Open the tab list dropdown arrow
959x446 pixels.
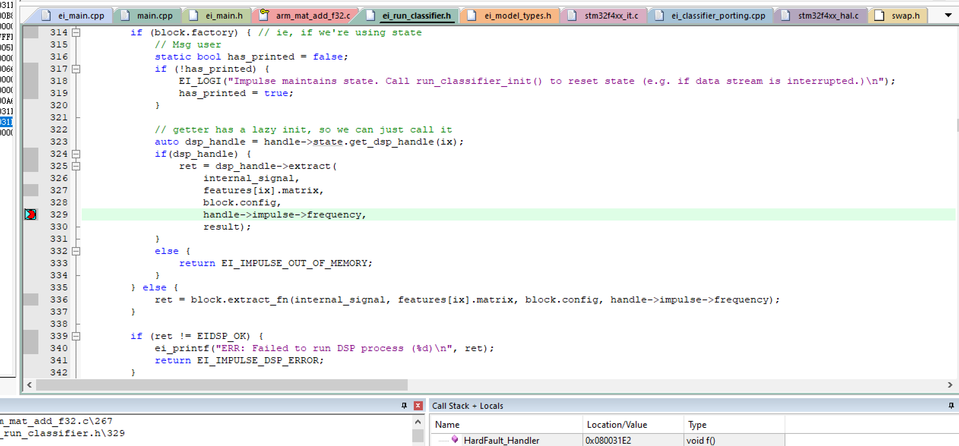point(948,15)
